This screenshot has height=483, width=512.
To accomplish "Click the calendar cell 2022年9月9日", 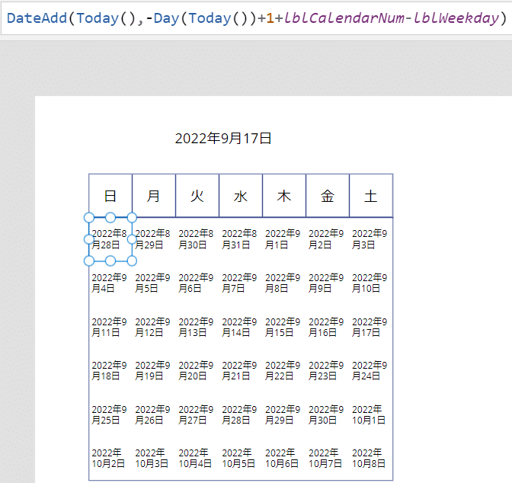I will (328, 283).
